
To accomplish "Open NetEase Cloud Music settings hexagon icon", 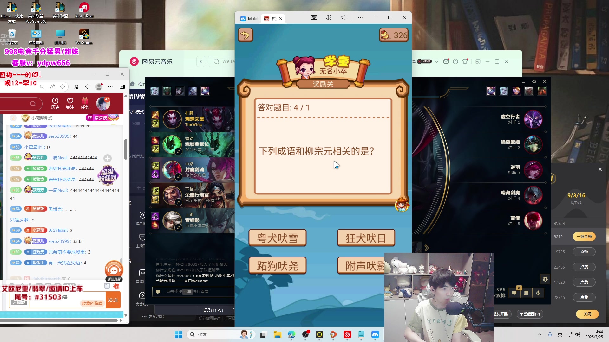I will click(455, 61).
